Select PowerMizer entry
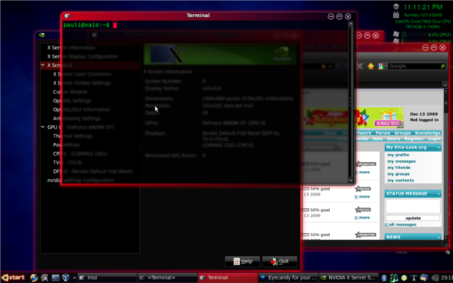This screenshot has height=283, width=453. pyautogui.click(x=67, y=145)
